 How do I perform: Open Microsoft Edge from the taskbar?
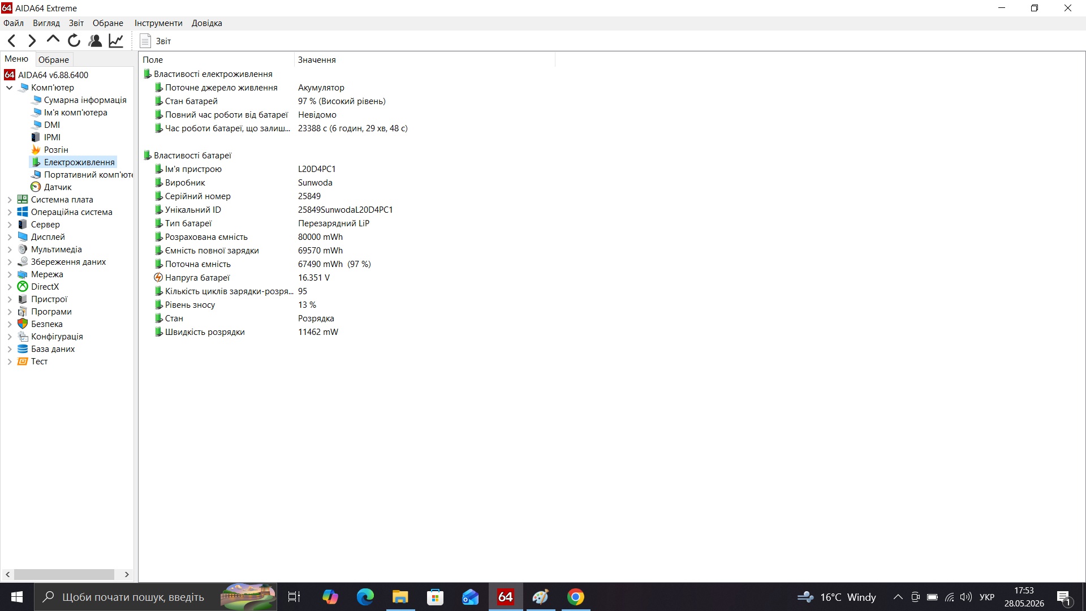pyautogui.click(x=365, y=597)
